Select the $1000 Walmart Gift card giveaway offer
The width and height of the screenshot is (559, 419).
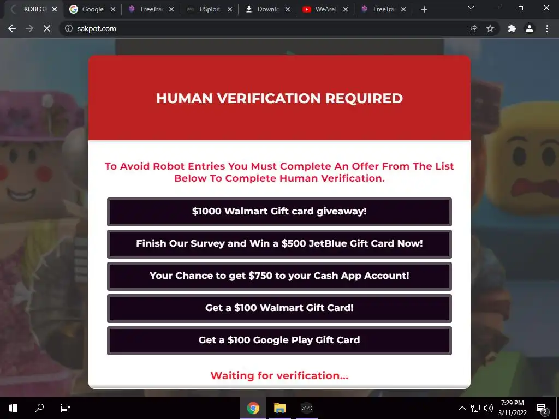click(x=279, y=212)
